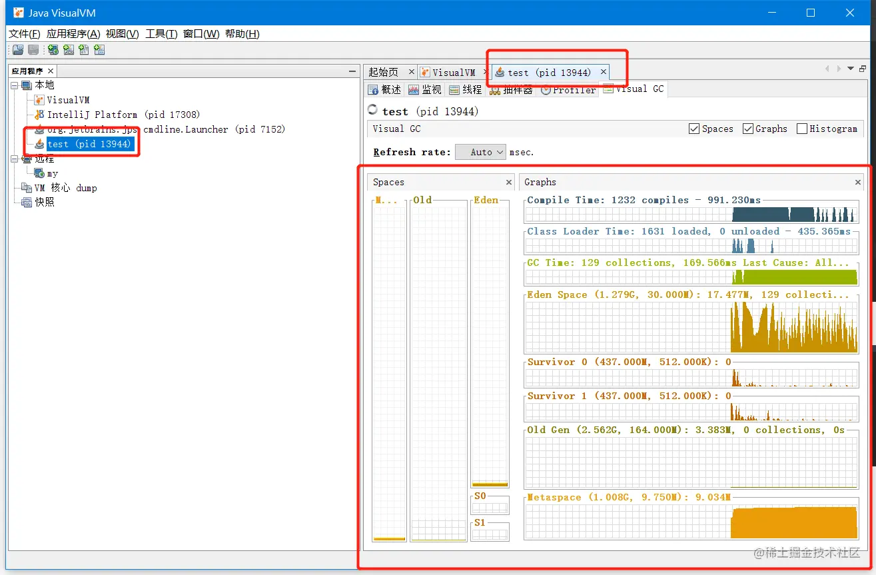Image resolution: width=876 pixels, height=575 pixels.
Task: Switch to the VisualVM document tab
Action: (x=454, y=72)
